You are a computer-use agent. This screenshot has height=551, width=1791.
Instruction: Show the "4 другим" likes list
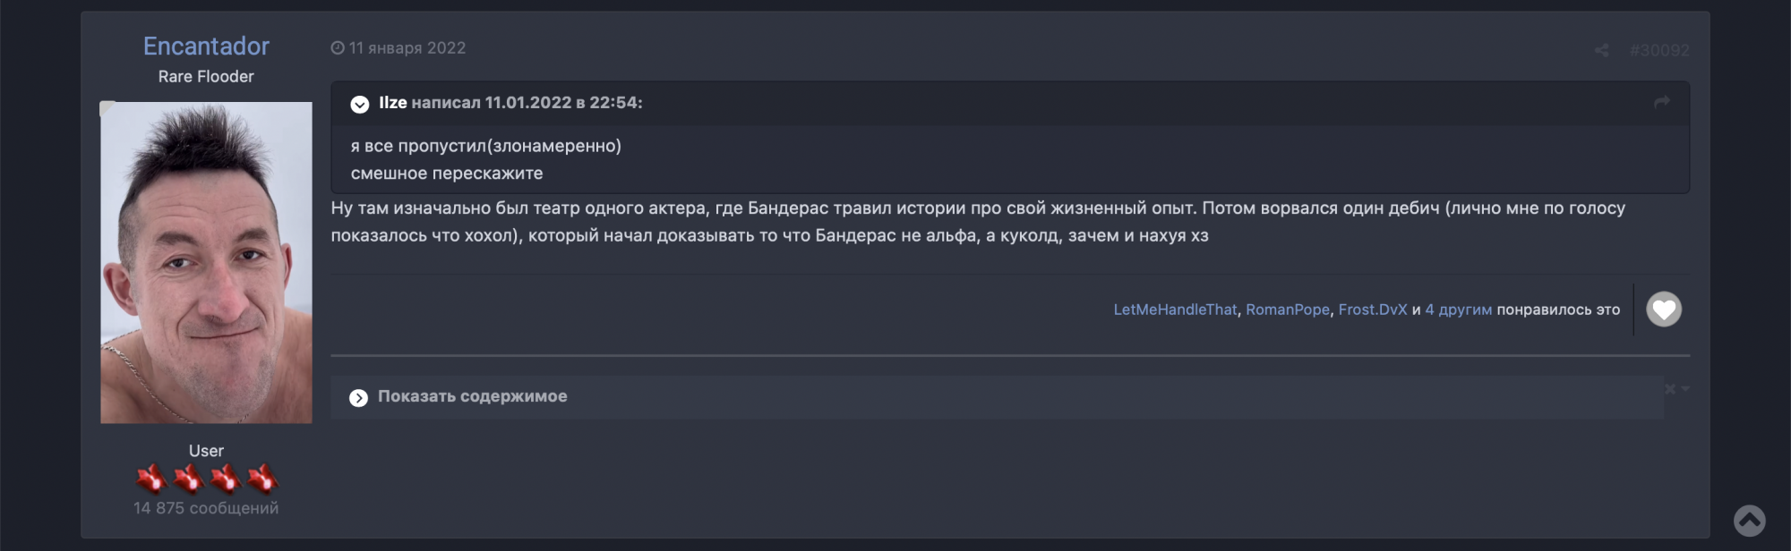[x=1459, y=309]
